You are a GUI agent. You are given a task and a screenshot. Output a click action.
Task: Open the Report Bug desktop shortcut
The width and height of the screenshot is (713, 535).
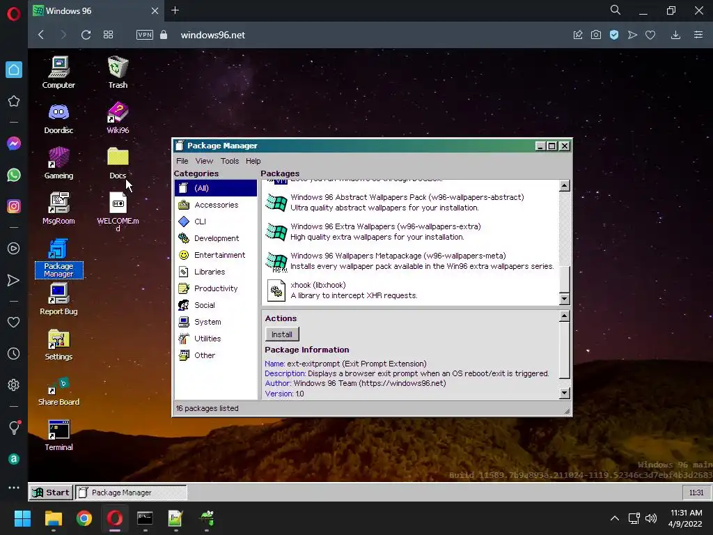[58, 299]
